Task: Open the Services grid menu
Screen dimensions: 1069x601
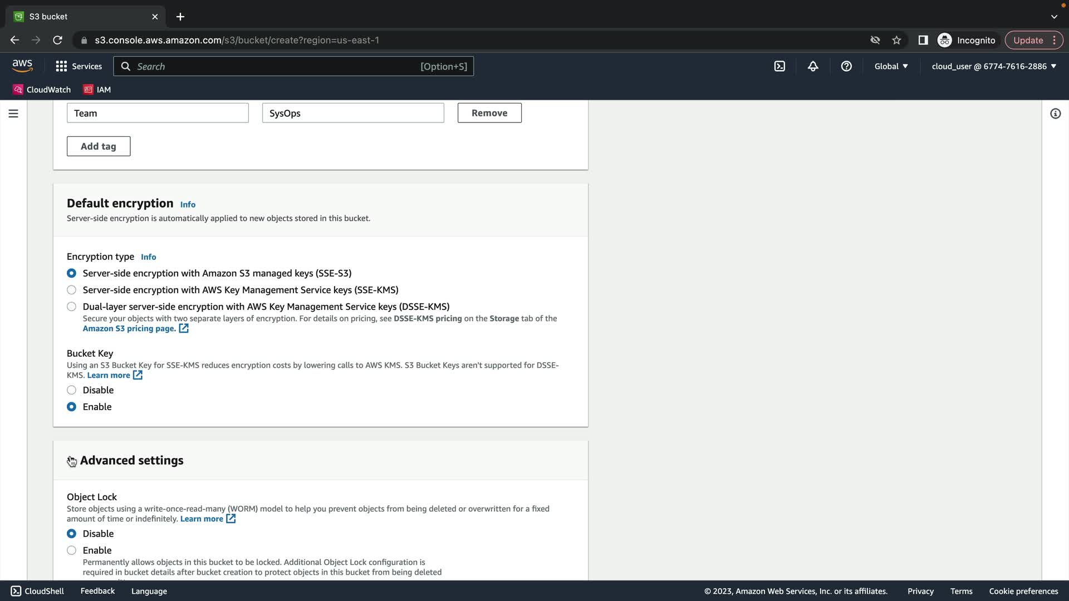Action: 79,66
